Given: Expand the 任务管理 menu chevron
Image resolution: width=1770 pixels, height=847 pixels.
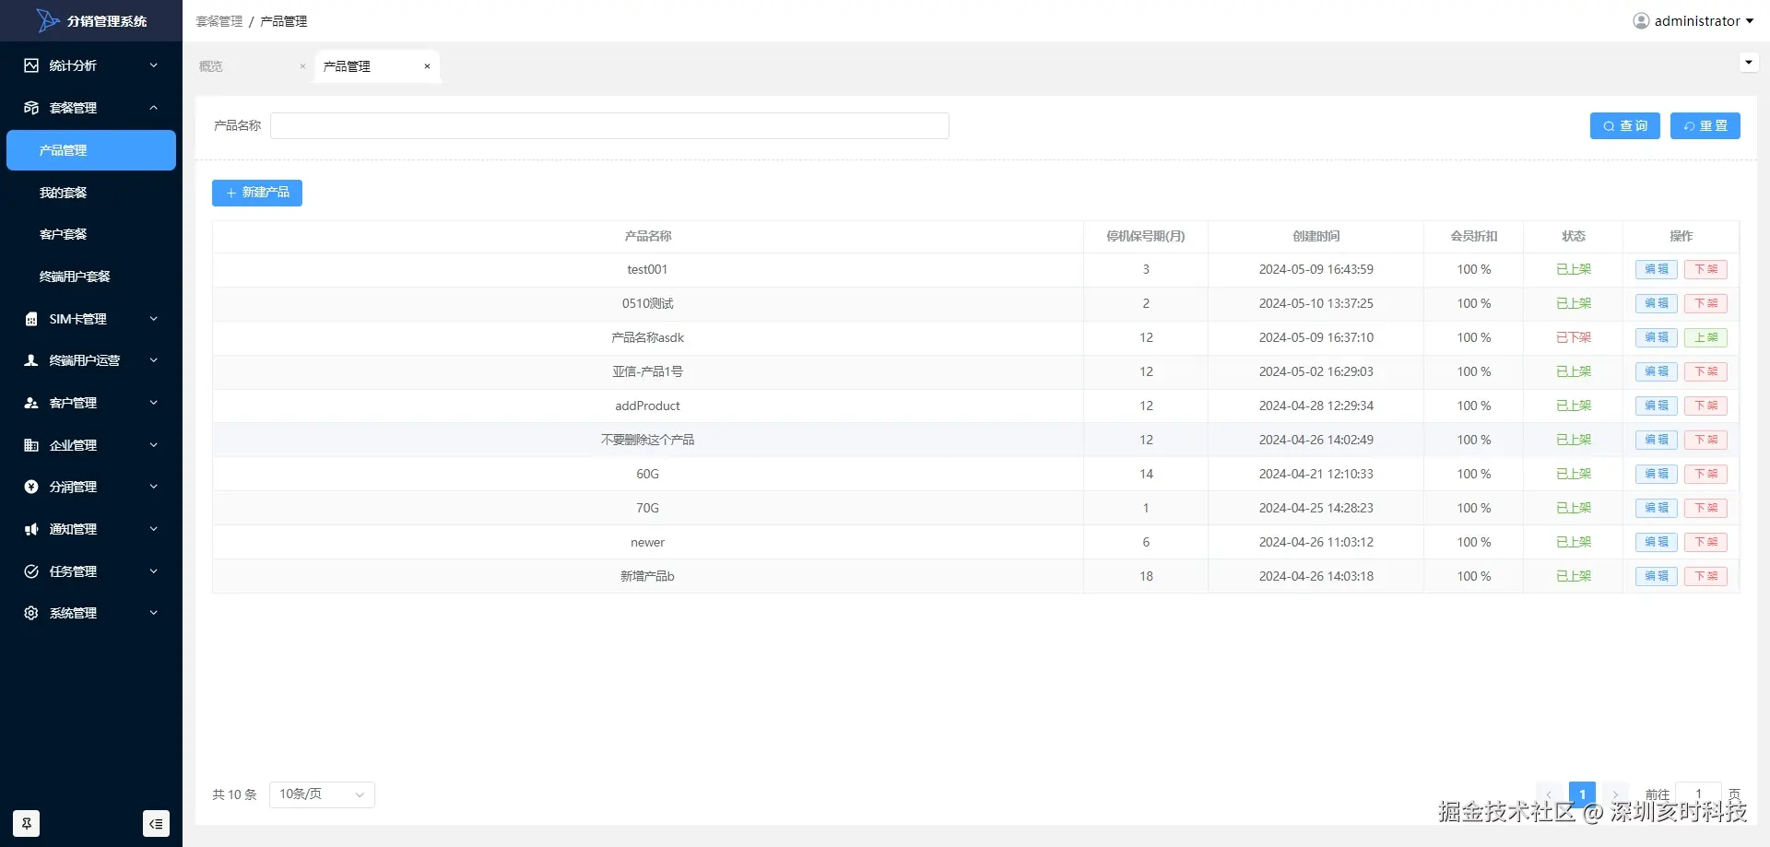Looking at the screenshot, I should pos(154,571).
